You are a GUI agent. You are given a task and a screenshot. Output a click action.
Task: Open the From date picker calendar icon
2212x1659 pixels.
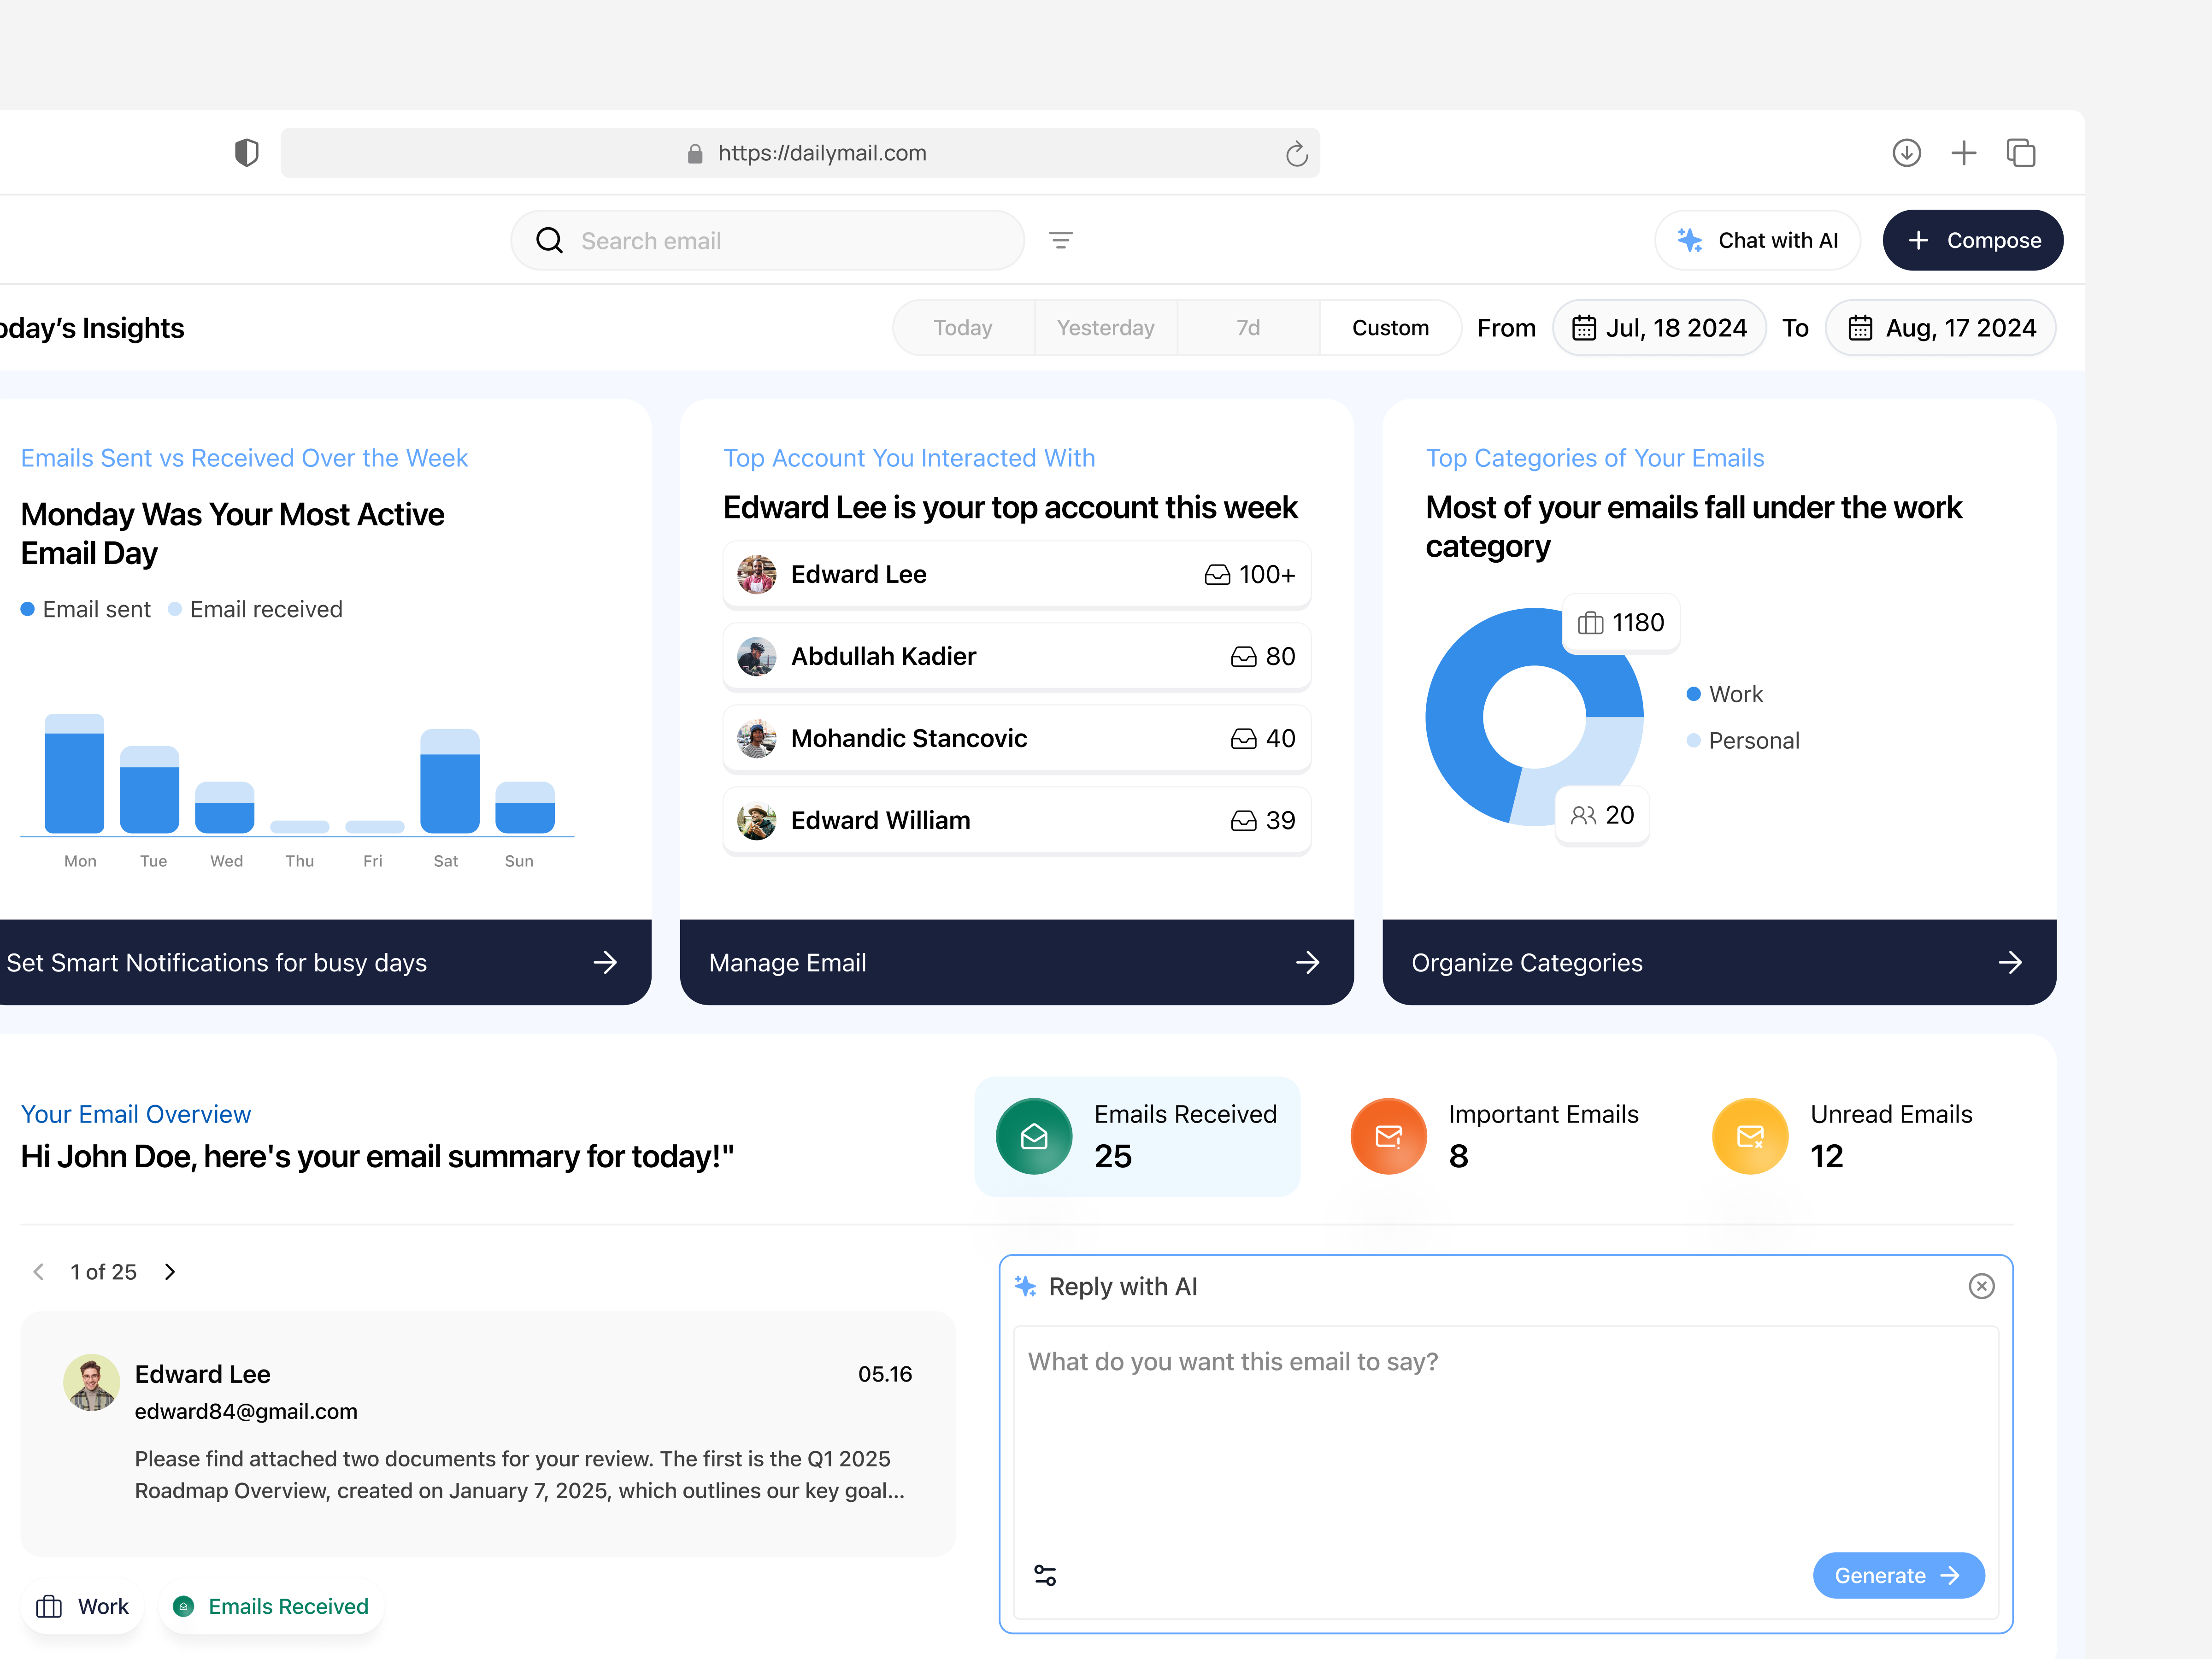(x=1585, y=327)
